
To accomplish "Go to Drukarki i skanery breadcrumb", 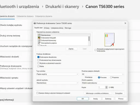I will click(x=62, y=7).
